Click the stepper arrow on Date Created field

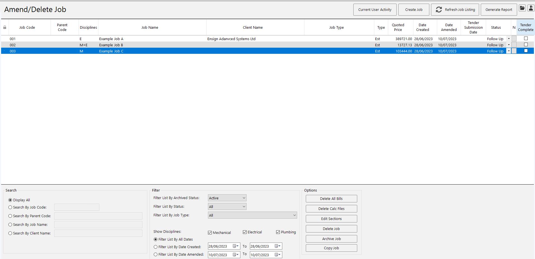pos(238,246)
